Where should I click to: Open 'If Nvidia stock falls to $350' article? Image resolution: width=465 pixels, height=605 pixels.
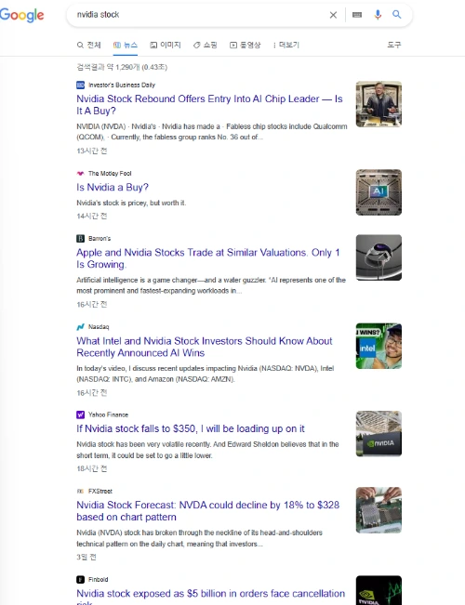pyautogui.click(x=191, y=428)
